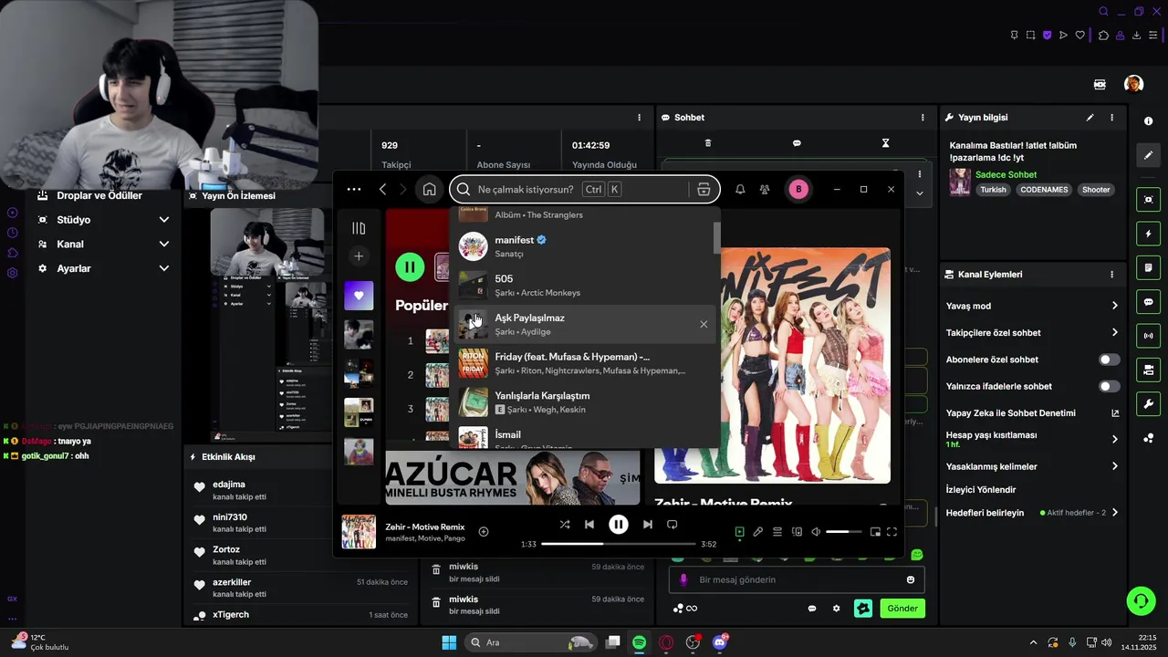Open Windows Start menu
This screenshot has width=1168, height=657.
(x=449, y=642)
